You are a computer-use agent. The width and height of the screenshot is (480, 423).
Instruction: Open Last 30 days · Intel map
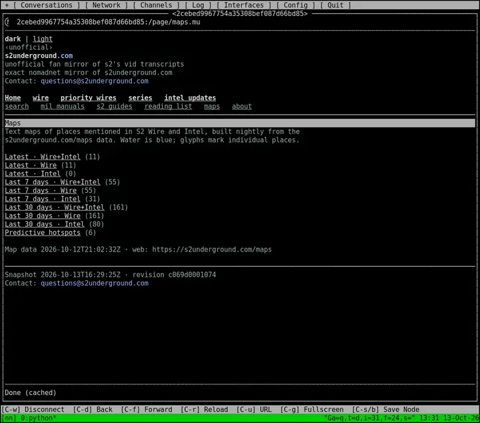point(45,224)
